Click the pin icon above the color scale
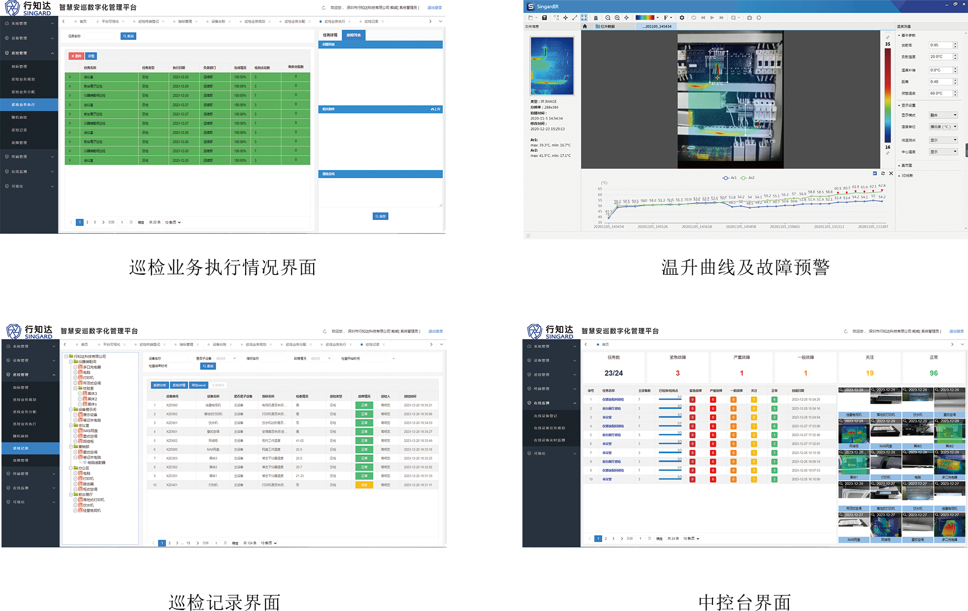Viewport: 968px width, 611px height. [888, 37]
